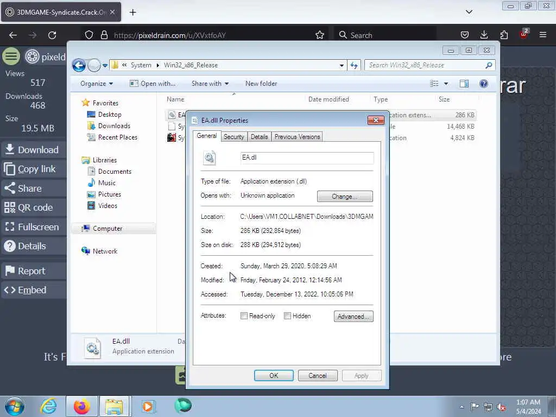Expand the address bar history dropdown
Screen dimensions: 556x417
(342, 65)
